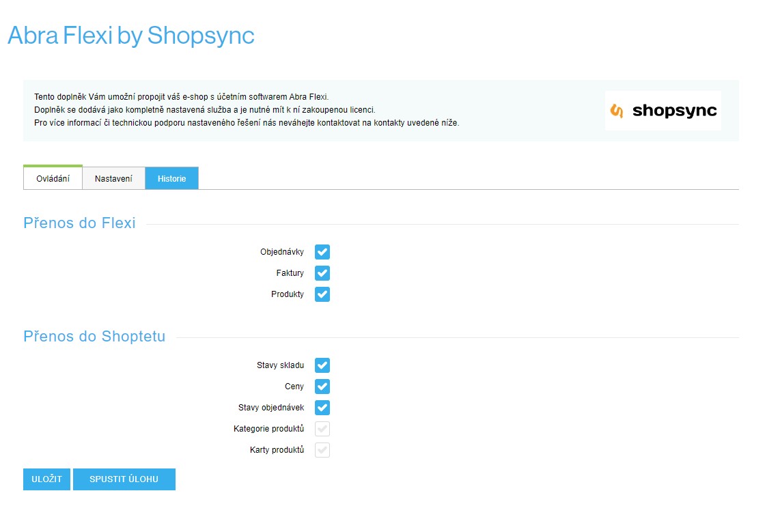765x519 pixels.
Task: Click the line starting 'Doplněk se dodává'
Action: (x=205, y=110)
